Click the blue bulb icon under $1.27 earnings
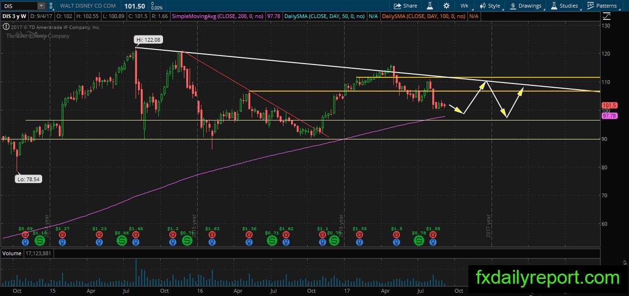 pos(62,241)
